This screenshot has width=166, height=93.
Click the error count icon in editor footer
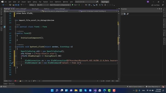click(x=15, y=81)
